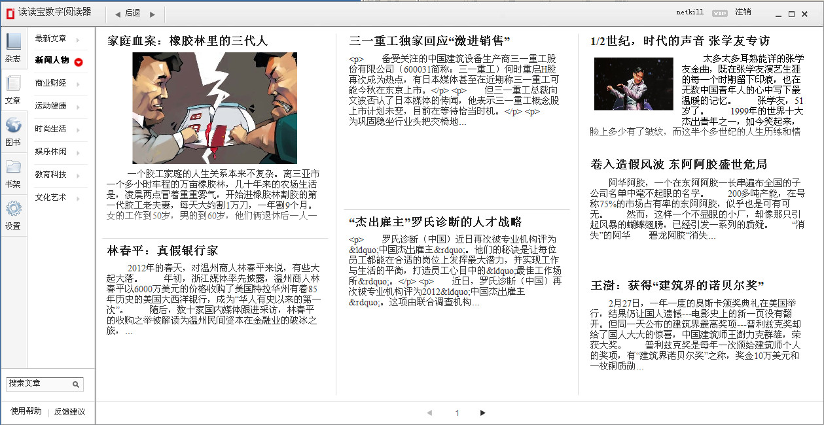
Task: Go forward with the right arrow in toolbar
Action: pos(152,14)
